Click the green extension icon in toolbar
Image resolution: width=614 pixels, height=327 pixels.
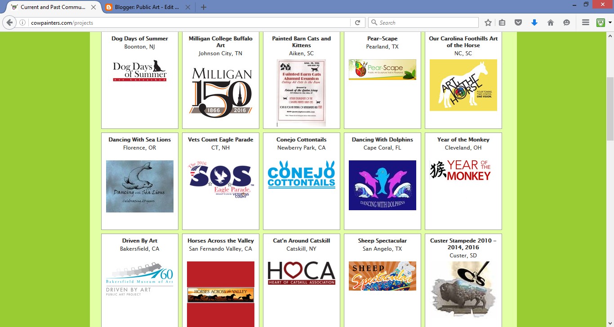(601, 22)
